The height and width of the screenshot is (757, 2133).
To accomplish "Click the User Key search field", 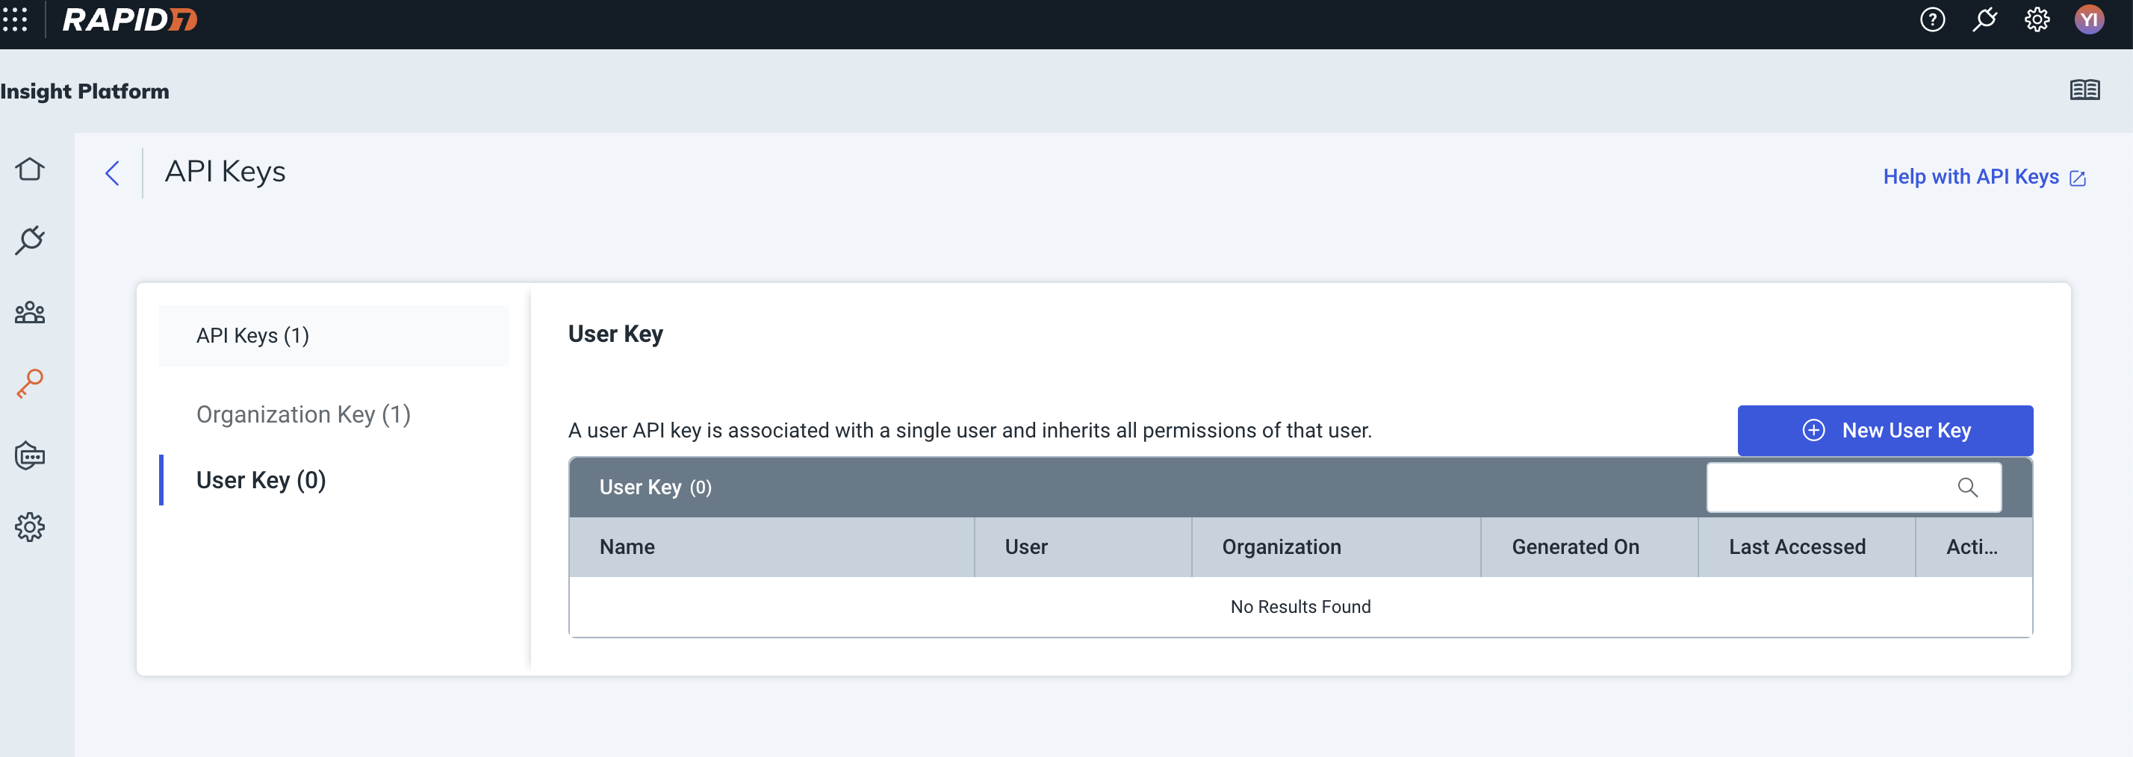I will coord(1830,487).
